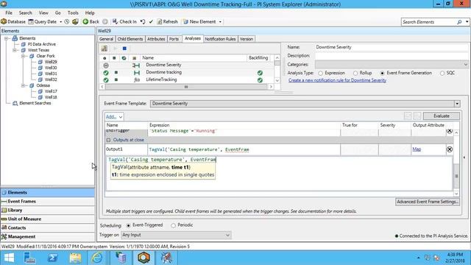Click the grayed Forward navigation icon
Viewport: 471px width, 265px height.
[105, 21]
